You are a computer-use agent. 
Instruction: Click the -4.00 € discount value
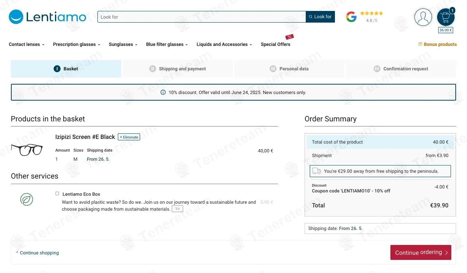pyautogui.click(x=441, y=187)
